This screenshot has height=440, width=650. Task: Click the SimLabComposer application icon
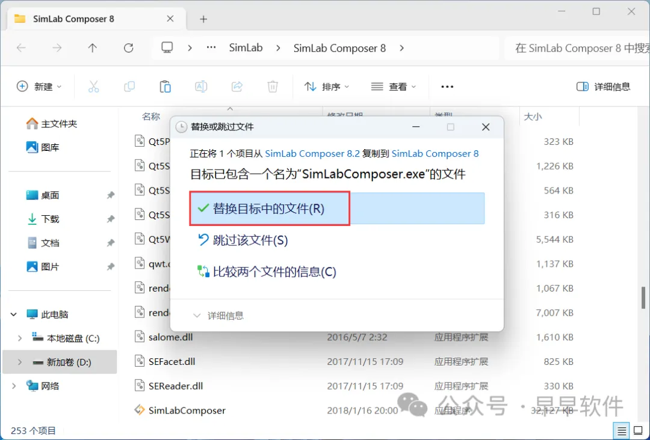[x=140, y=410]
